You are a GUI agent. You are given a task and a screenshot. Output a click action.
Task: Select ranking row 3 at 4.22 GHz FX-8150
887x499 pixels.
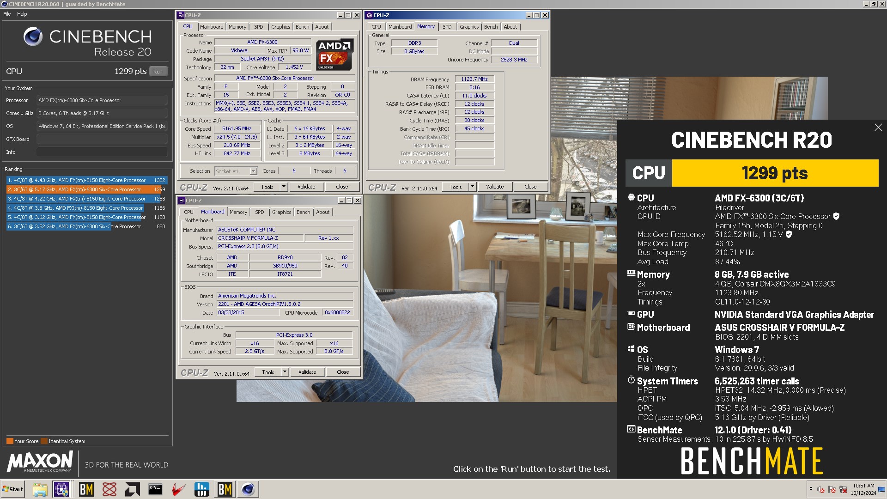pos(87,199)
